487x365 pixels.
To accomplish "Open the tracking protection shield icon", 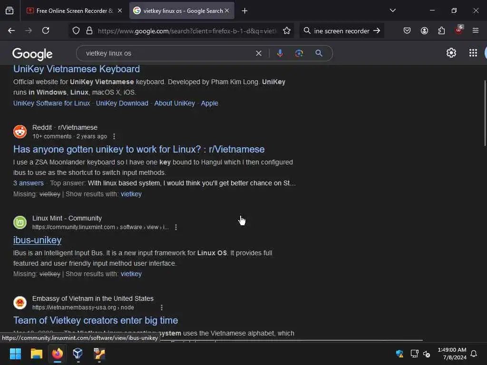I will [x=76, y=31].
